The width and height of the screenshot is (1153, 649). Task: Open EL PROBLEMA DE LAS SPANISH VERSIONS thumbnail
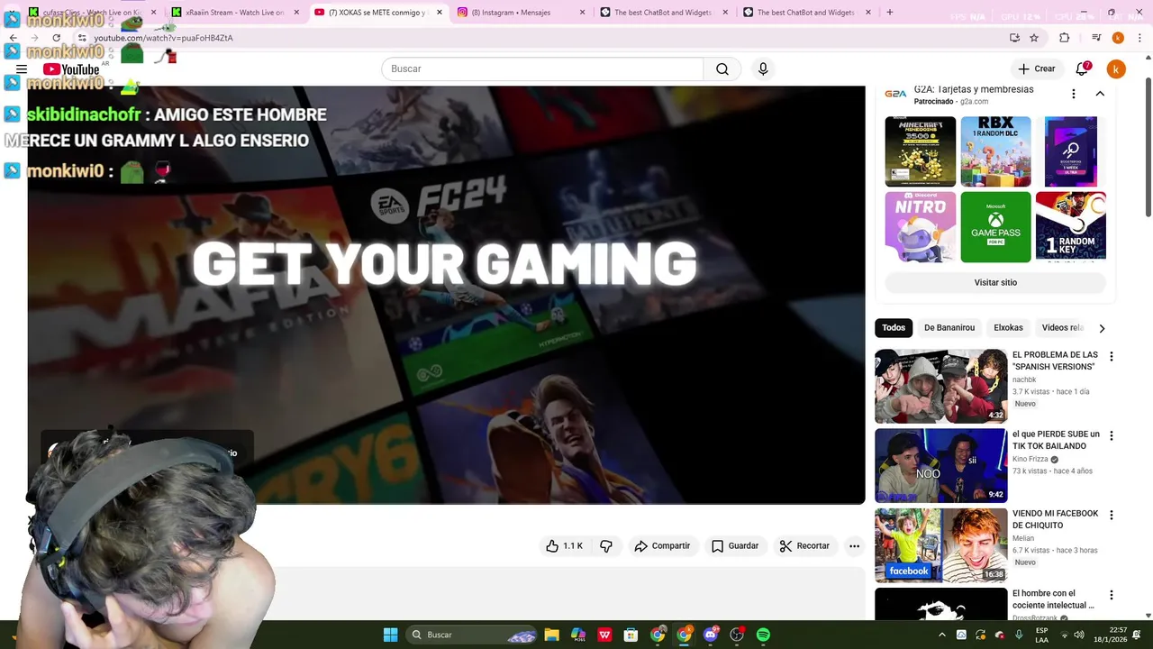pos(940,386)
